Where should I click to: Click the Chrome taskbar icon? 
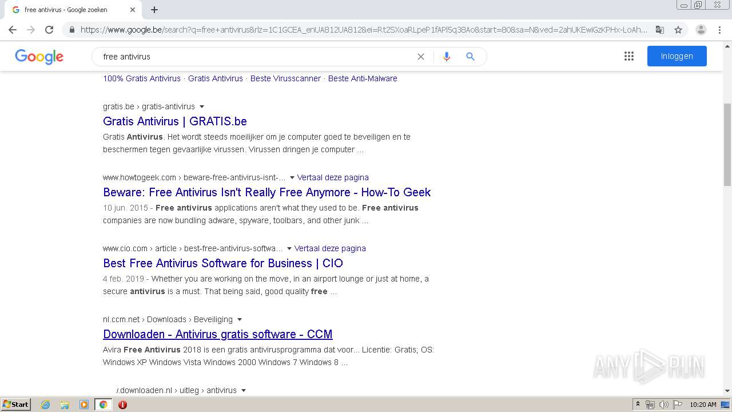[103, 405]
